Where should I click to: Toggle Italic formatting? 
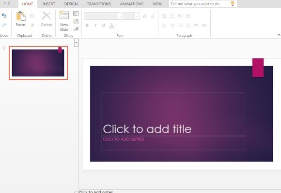[95, 26]
